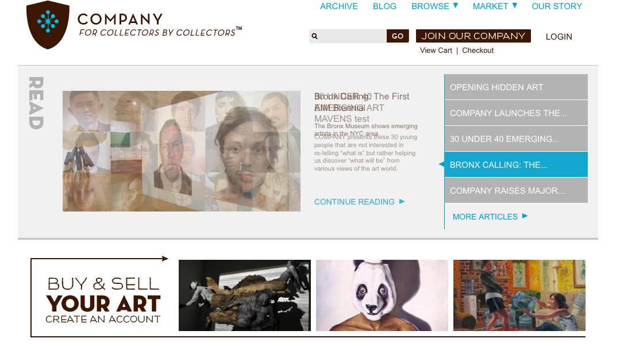The height and width of the screenshot is (346, 620).
Task: Click the GO search button
Action: [x=398, y=36]
